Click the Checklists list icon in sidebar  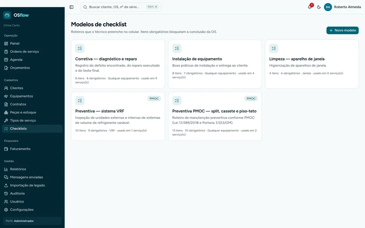pos(6,129)
